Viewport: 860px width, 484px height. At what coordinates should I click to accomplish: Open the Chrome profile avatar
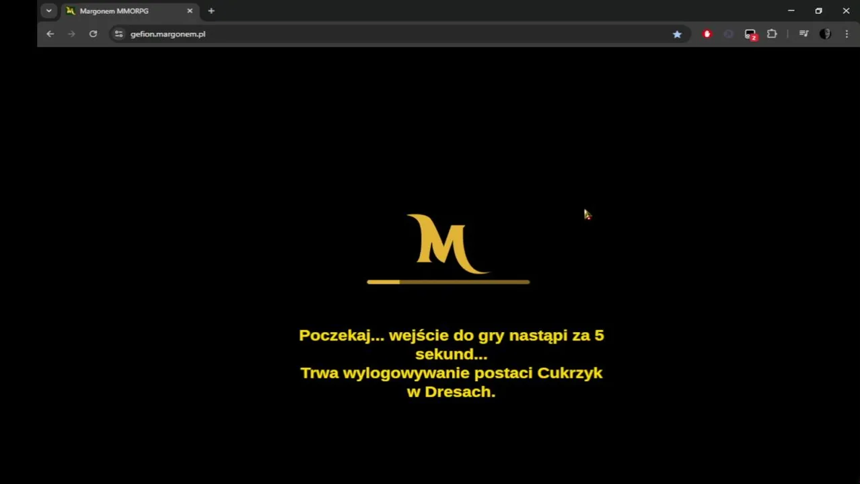825,34
